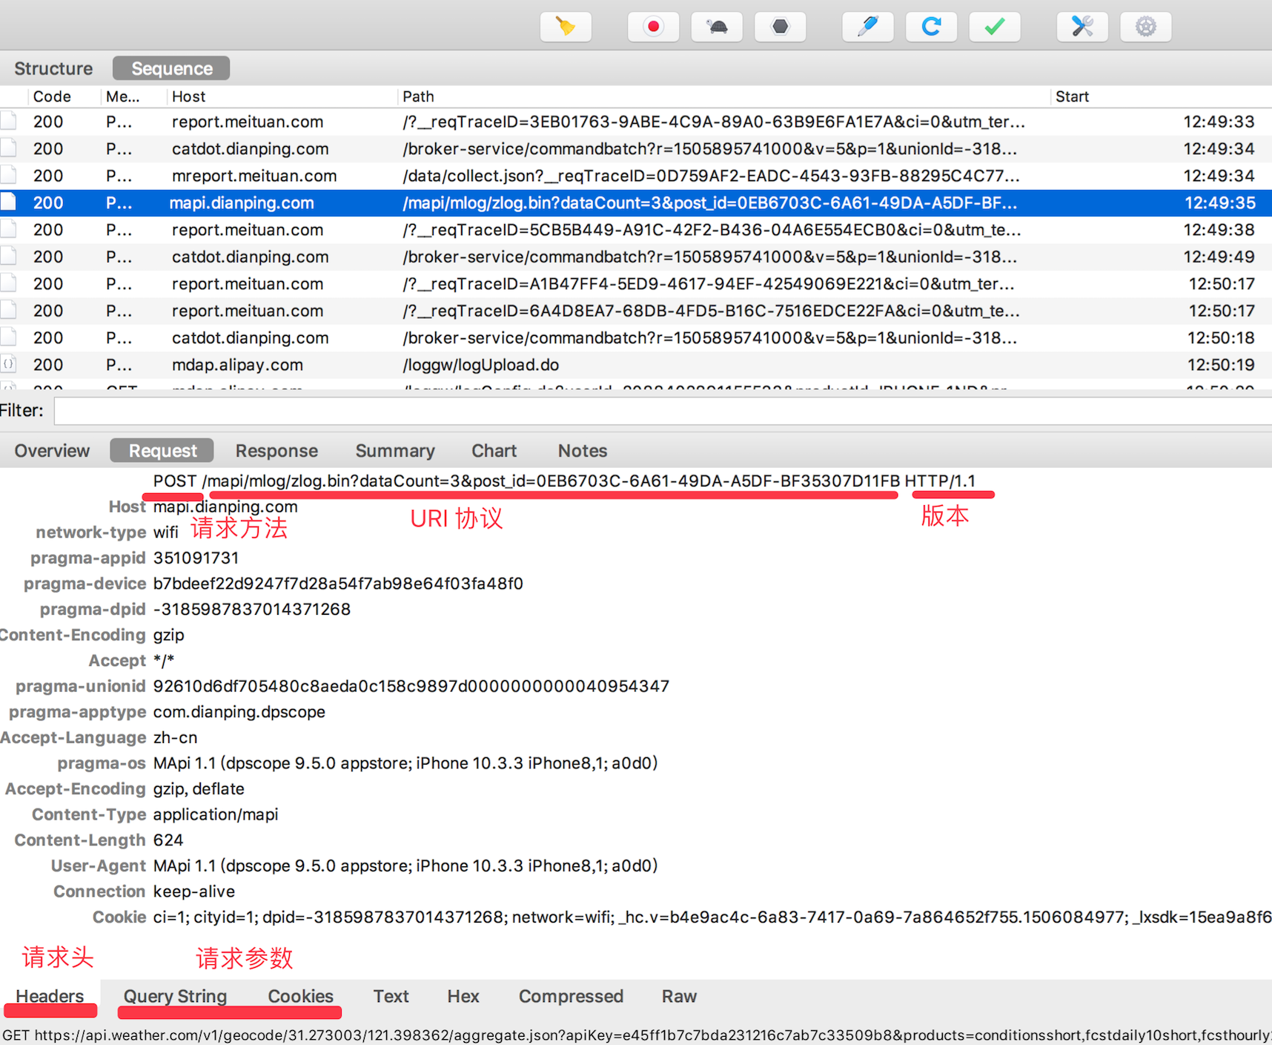
Task: Click the Accept-Encoding value gzip, deflate
Action: coord(199,788)
